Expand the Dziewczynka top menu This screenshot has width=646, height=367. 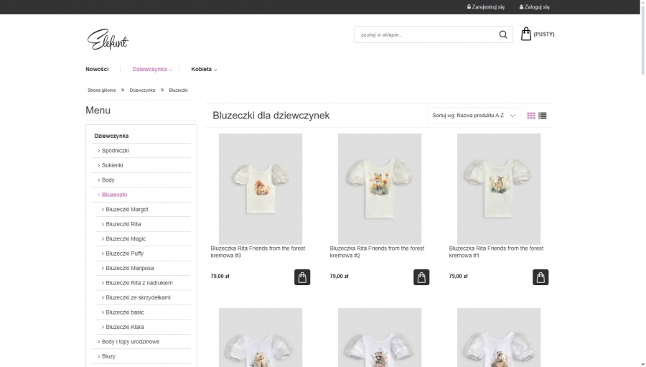(x=152, y=69)
